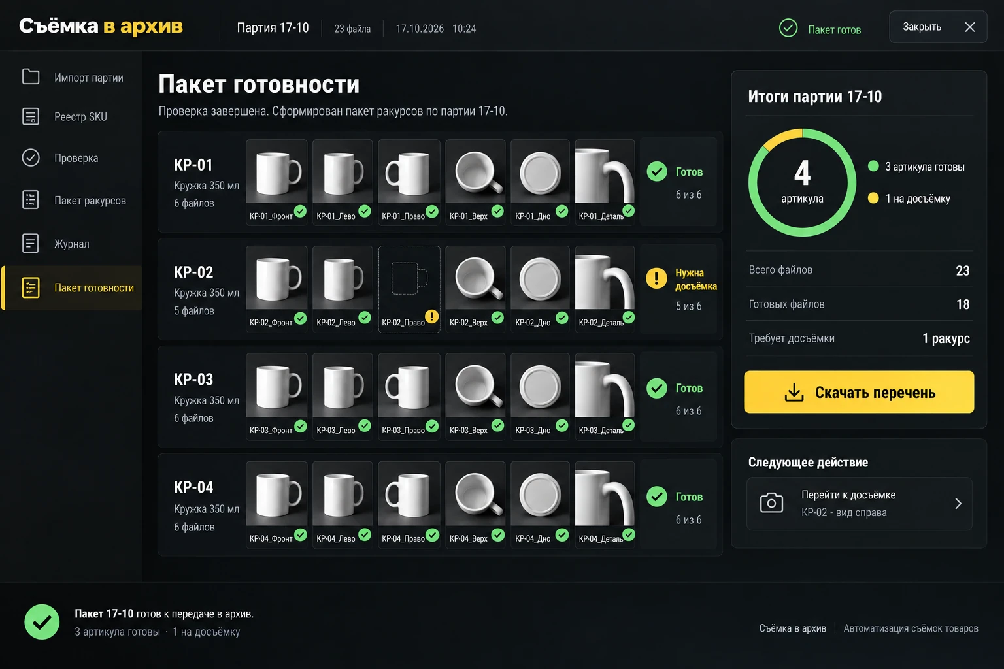Open the Пакет ракурсов checklist icon
The height and width of the screenshot is (669, 1004).
click(x=31, y=200)
